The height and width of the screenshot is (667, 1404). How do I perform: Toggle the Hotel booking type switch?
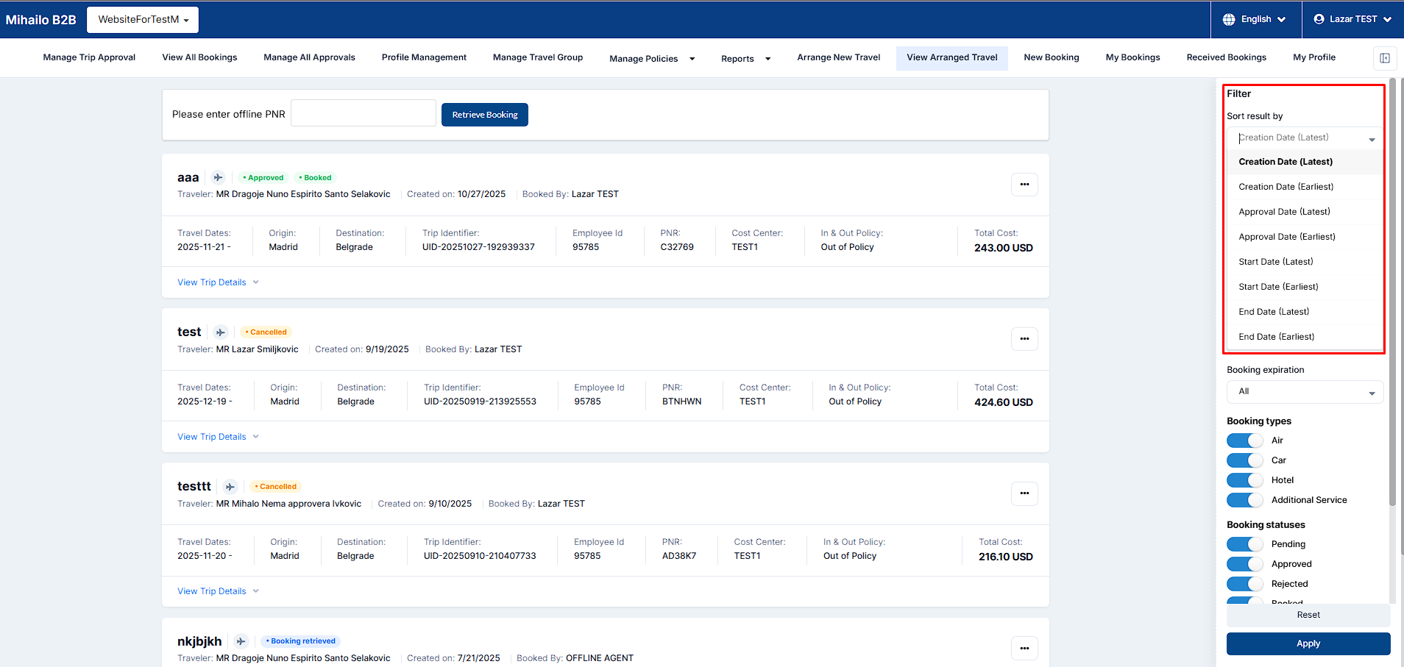(1245, 480)
